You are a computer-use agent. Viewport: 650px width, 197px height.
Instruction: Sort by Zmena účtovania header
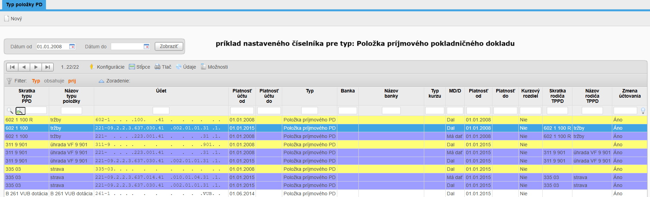coord(630,93)
